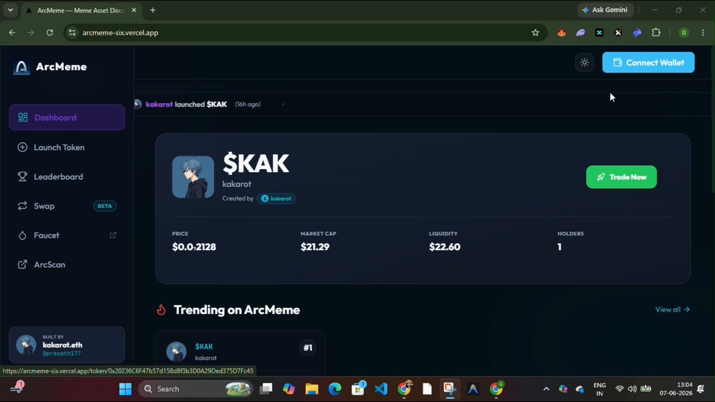Open ArcScan from the sidebar

coord(67,264)
